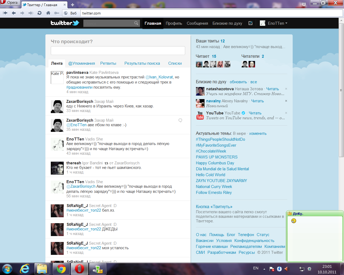Dismiss the natashazotova suggestion with its X
Screen dimensions: 344x275
pos(286,89)
